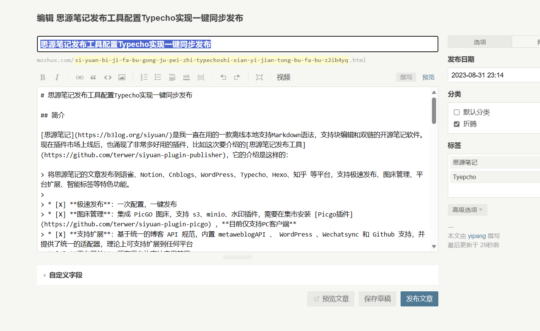Insert a horizontal rule (HR)
Viewport: 540px width, 331px height.
[x=186, y=77]
